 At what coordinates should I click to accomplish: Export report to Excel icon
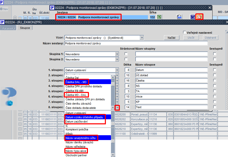(159, 17)
